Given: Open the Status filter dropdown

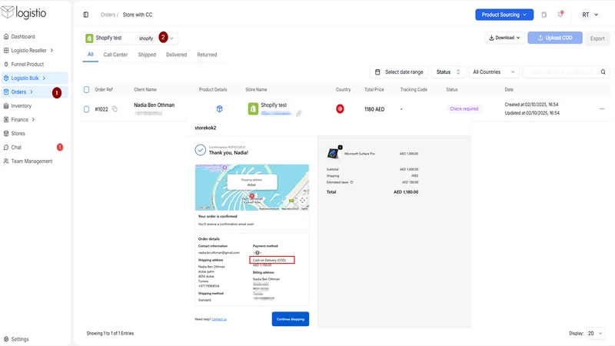Looking at the screenshot, I should [448, 72].
